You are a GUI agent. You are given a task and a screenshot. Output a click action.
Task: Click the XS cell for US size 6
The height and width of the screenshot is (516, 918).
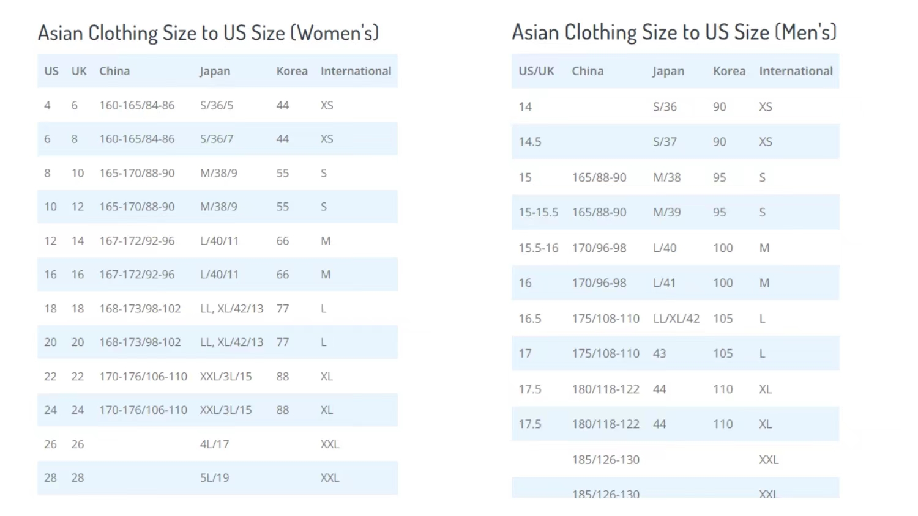pyautogui.click(x=327, y=139)
